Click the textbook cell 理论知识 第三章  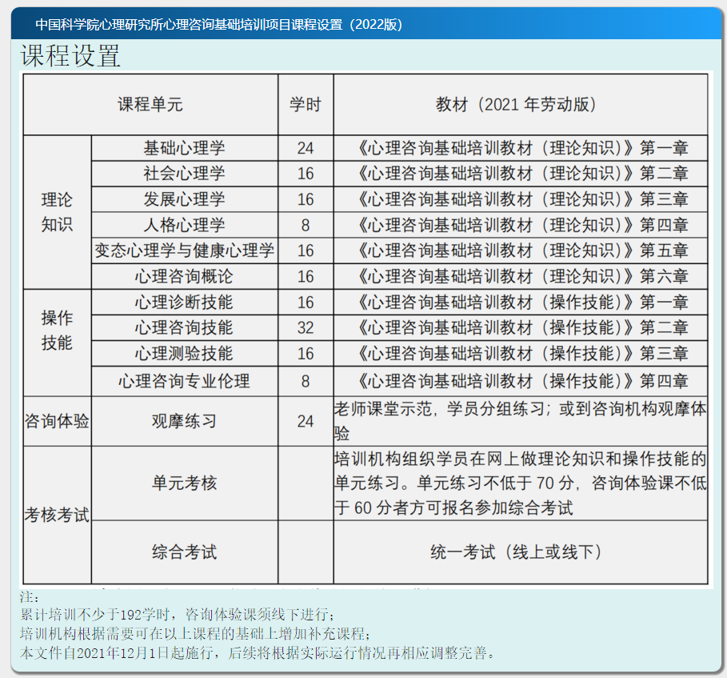pos(520,199)
